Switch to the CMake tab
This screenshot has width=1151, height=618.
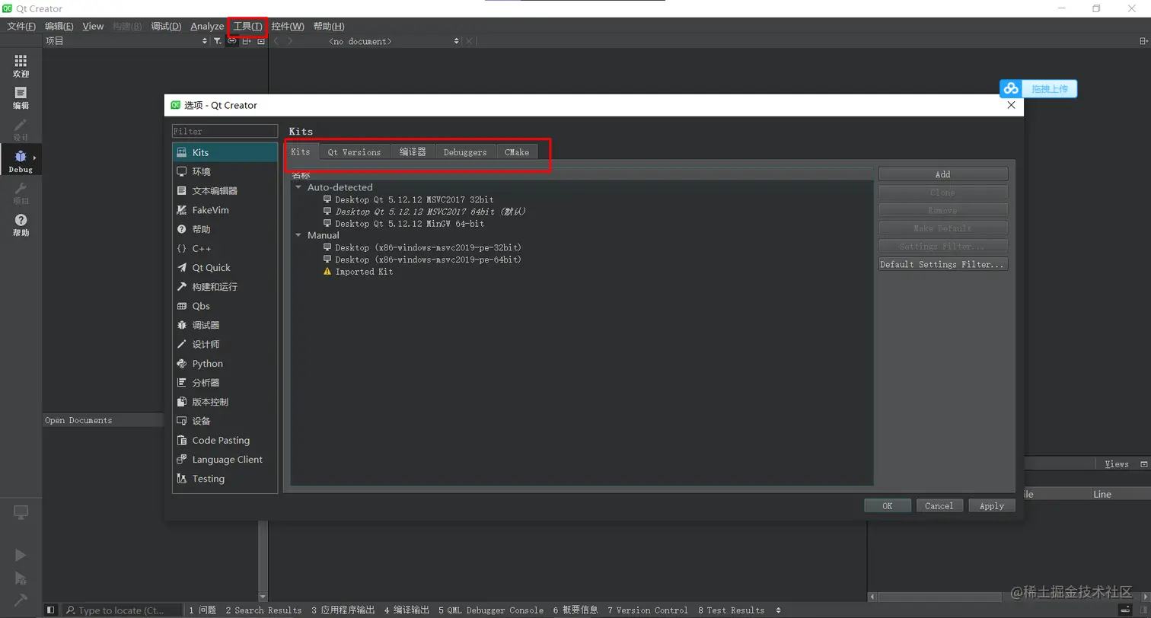(x=517, y=152)
